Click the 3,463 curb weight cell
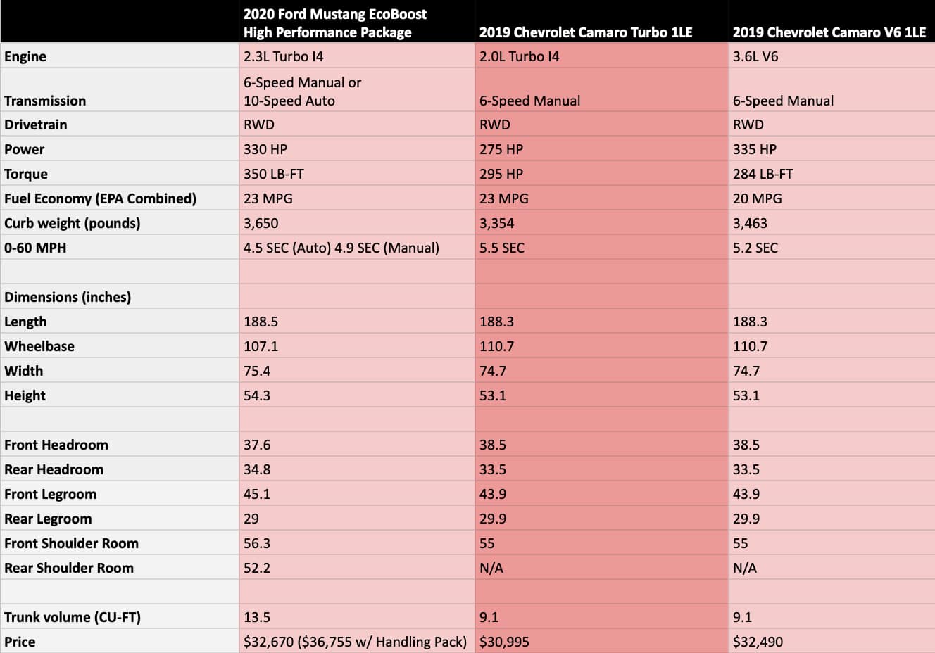This screenshot has height=653, width=935. [x=832, y=223]
